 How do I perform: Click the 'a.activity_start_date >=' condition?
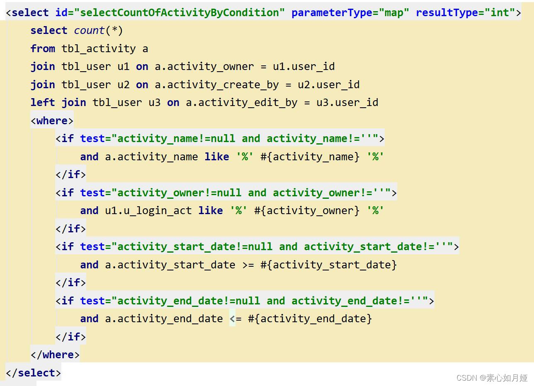(180, 265)
